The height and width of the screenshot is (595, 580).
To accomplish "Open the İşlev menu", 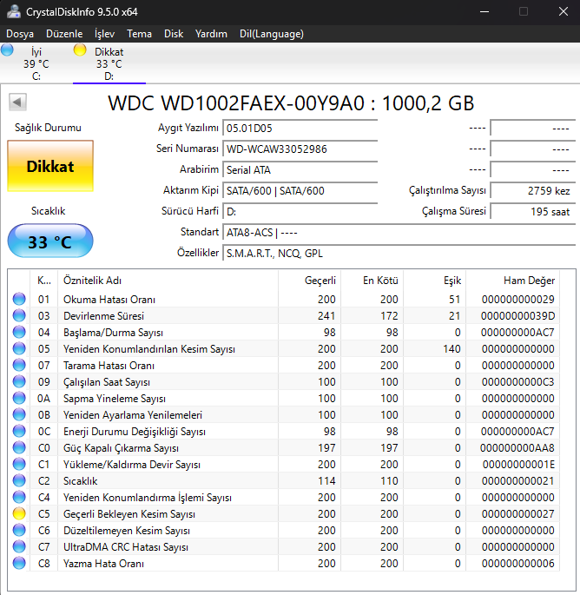I will (x=104, y=34).
